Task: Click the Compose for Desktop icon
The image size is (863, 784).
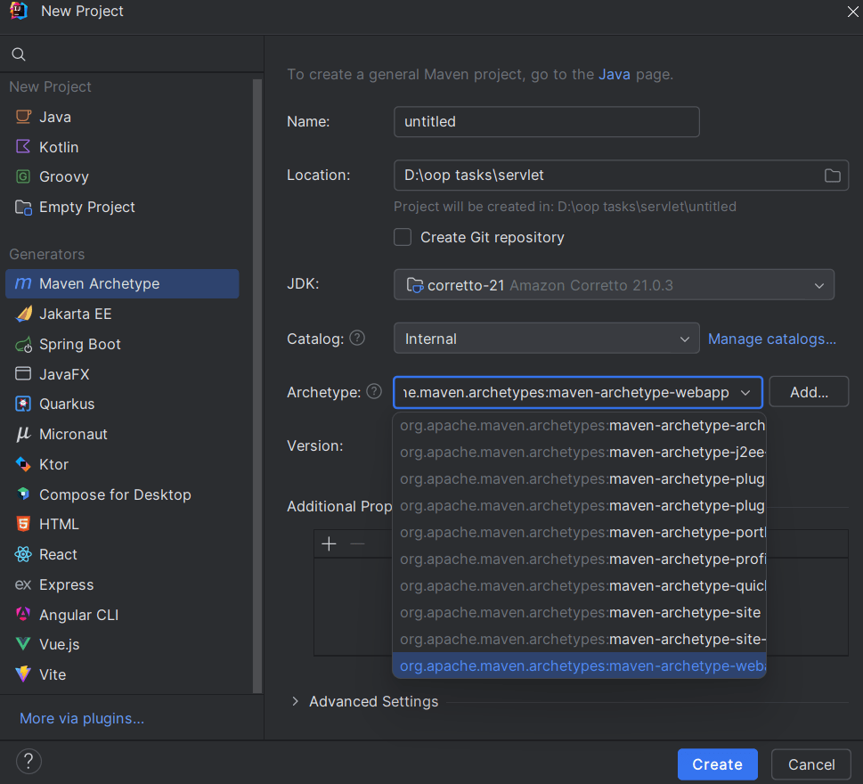Action: pyautogui.click(x=23, y=494)
